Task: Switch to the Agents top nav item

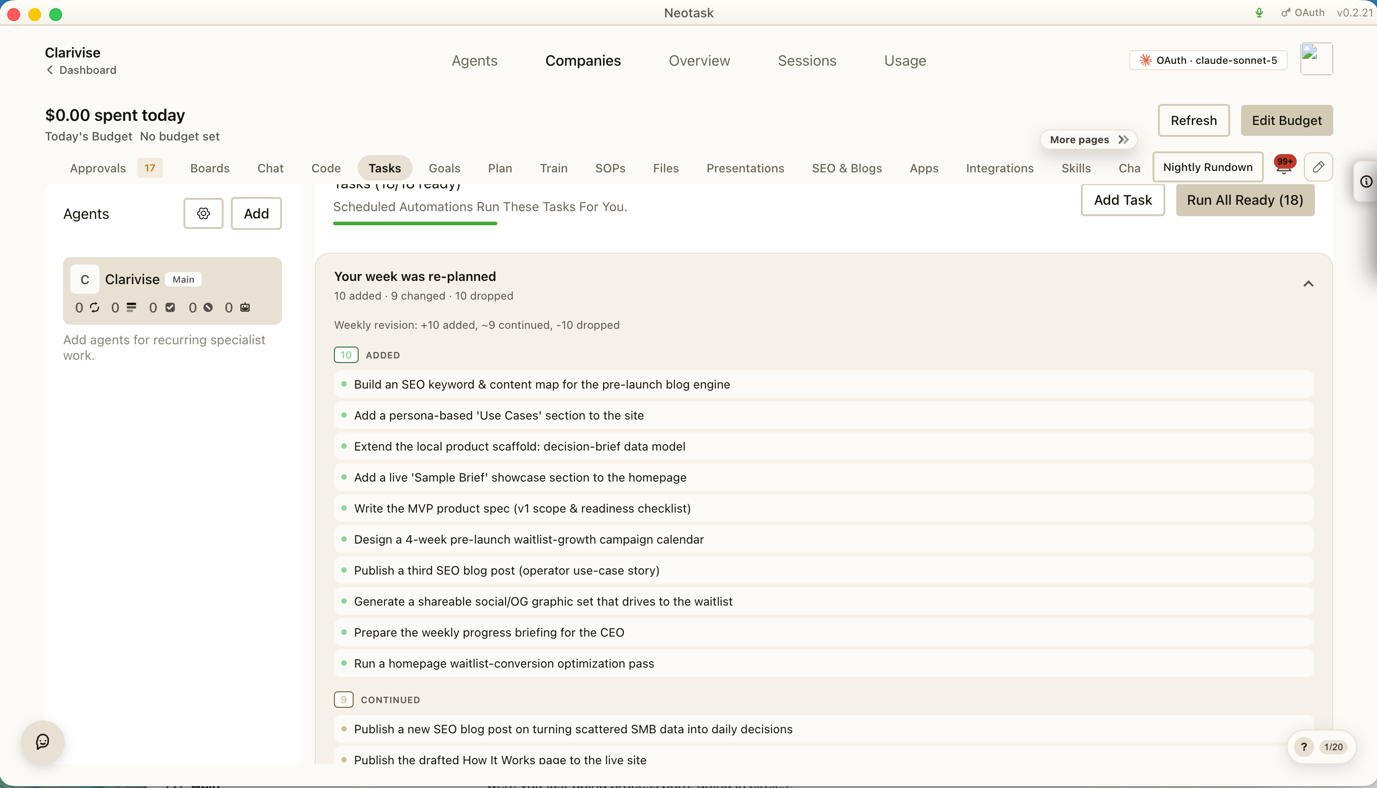Action: coord(475,61)
